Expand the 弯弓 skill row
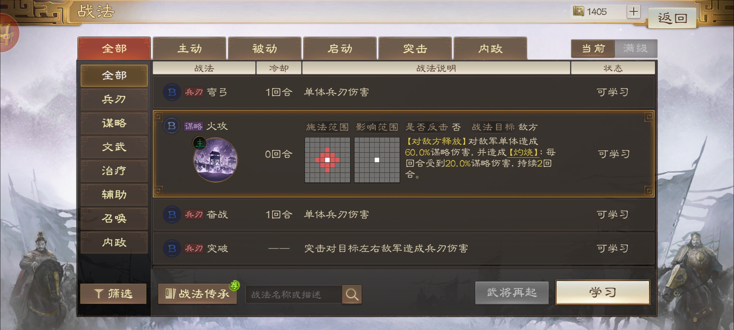 coord(403,92)
